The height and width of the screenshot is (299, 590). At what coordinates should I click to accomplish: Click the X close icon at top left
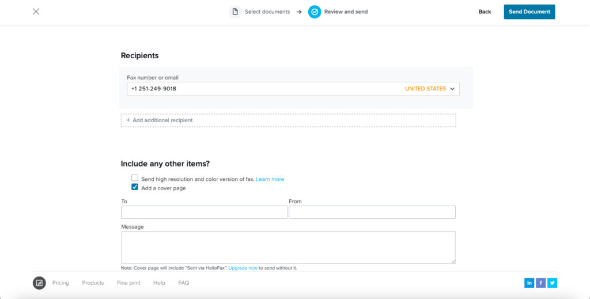pos(36,12)
